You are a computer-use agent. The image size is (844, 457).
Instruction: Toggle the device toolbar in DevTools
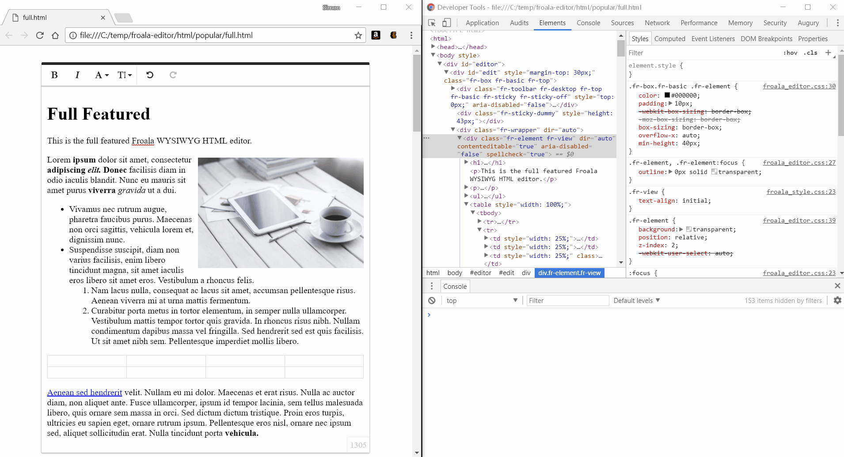coord(447,23)
